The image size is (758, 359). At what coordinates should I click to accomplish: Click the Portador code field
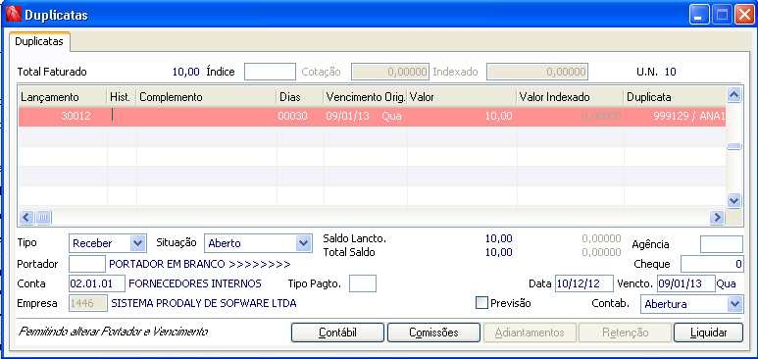pos(87,264)
